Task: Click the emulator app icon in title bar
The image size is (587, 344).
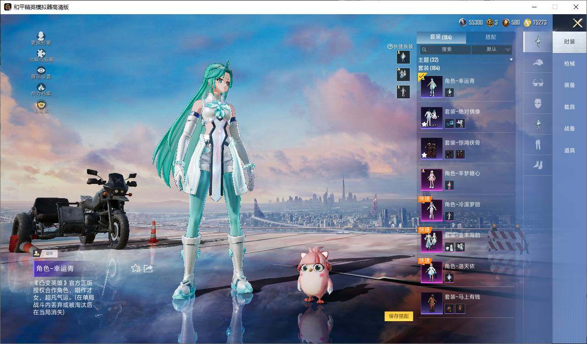Action: click(7, 7)
